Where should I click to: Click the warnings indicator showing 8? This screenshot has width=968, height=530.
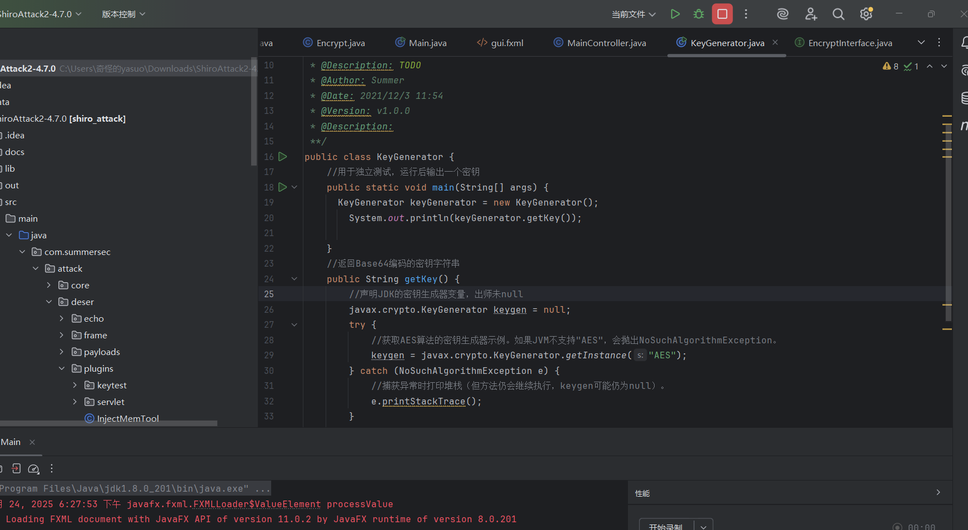891,66
